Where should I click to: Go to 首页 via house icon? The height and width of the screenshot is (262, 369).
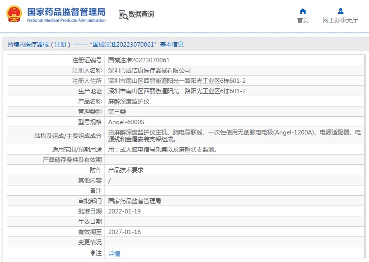click(x=303, y=11)
